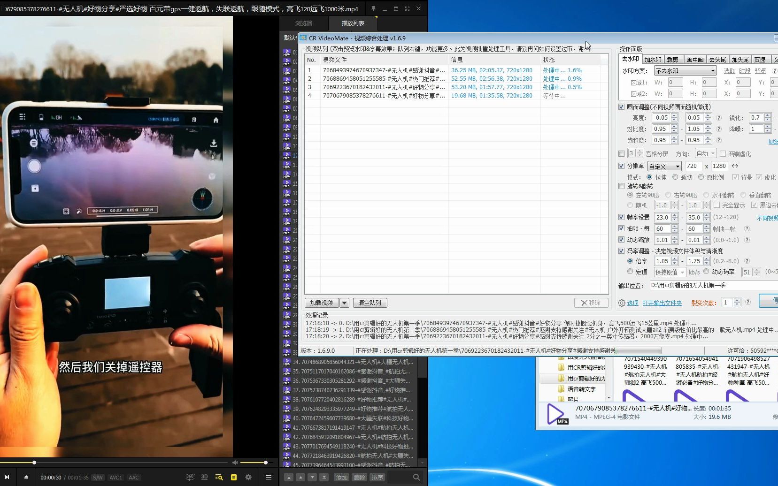778x486 pixels.
Task: Click the help icon beside 对比度 range
Action: [x=718, y=129]
